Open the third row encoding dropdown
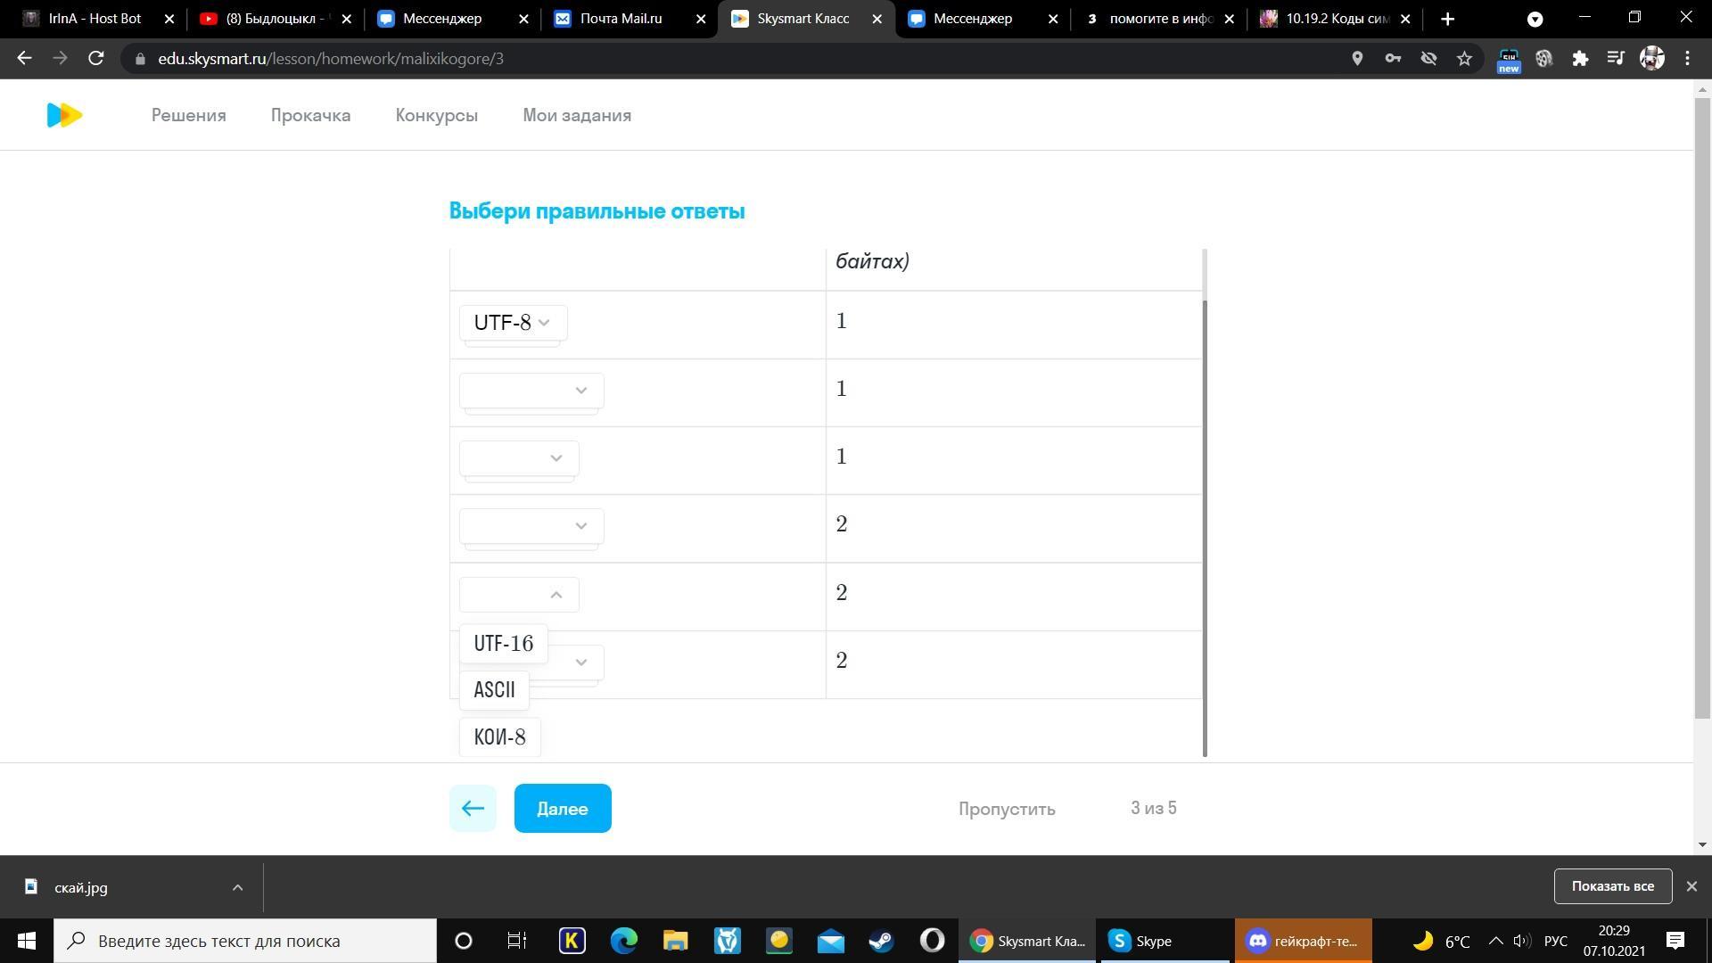The height and width of the screenshot is (963, 1712). tap(519, 458)
